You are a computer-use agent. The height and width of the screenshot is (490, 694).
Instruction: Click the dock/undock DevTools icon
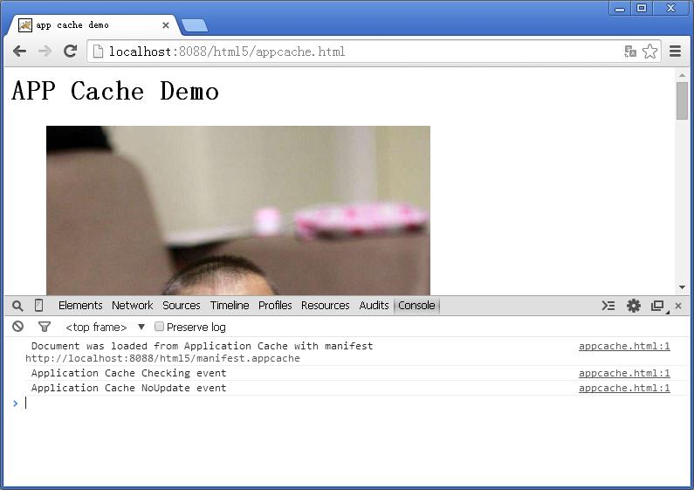(658, 306)
